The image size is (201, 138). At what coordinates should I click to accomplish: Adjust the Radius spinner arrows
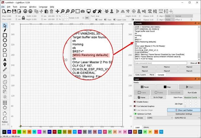8,124
